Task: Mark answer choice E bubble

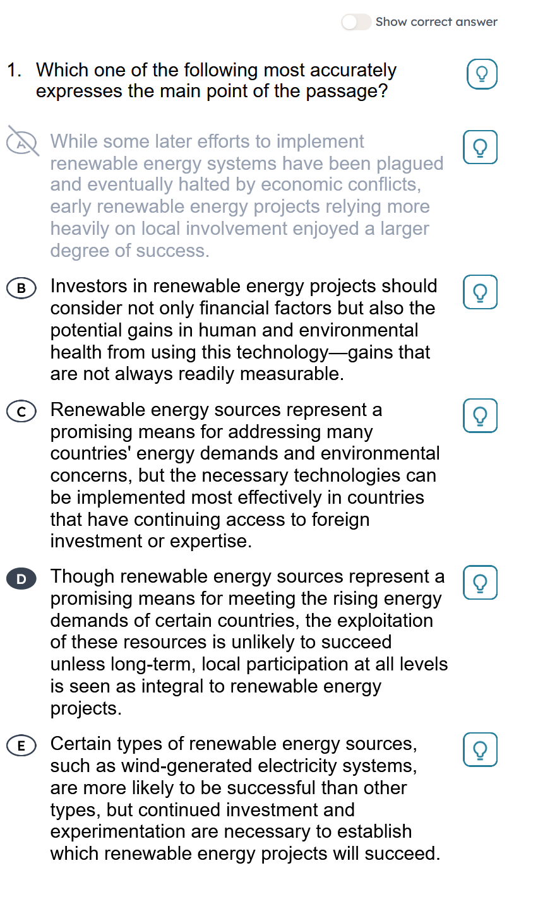Action: click(x=21, y=746)
